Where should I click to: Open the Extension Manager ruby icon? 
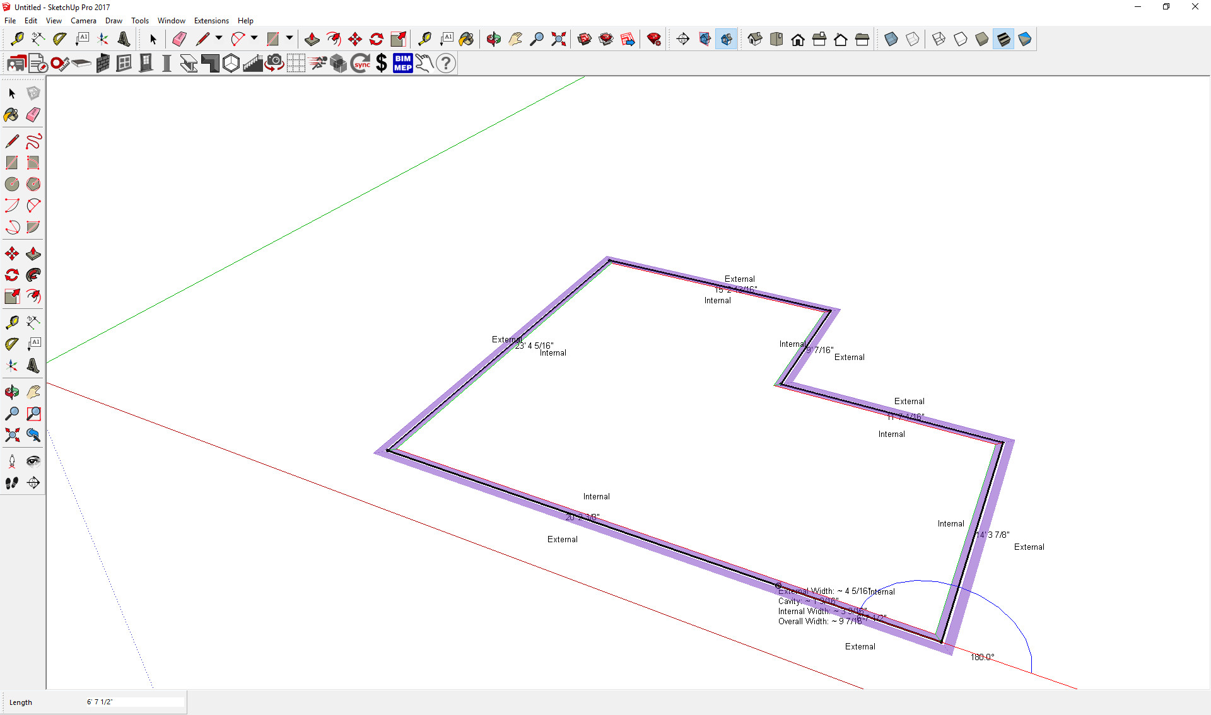pyautogui.click(x=654, y=39)
